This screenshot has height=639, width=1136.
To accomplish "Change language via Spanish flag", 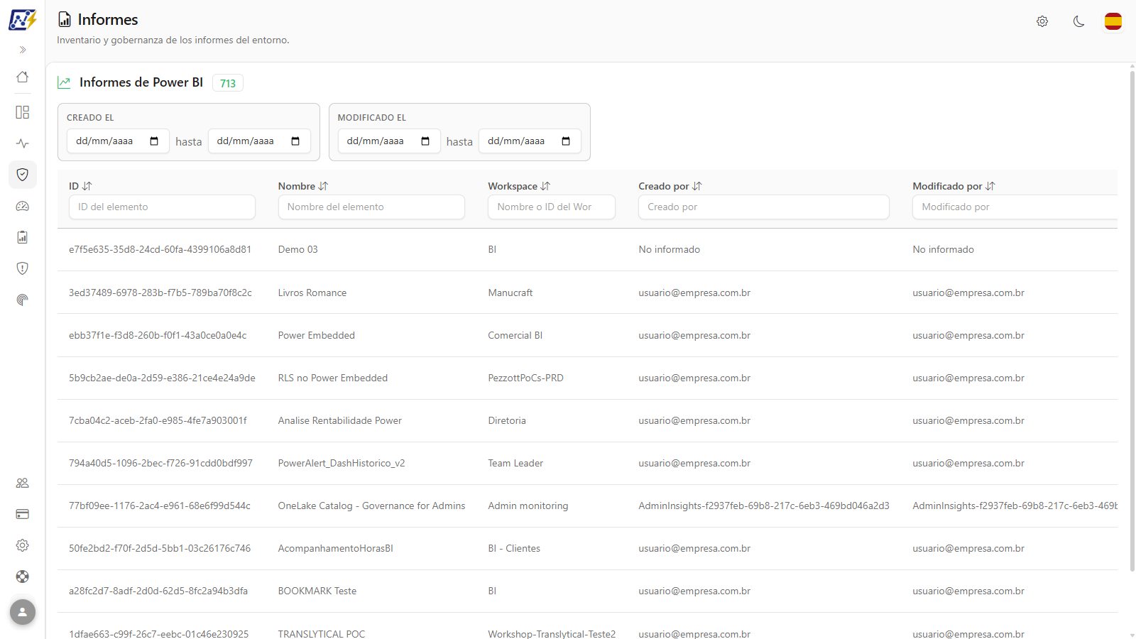I will (x=1113, y=21).
